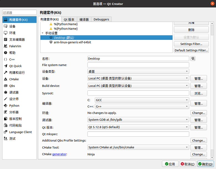The height and width of the screenshot is (169, 216).
Task: Select the 版本控制 (version control) sidebar icon
Action: 6,119
